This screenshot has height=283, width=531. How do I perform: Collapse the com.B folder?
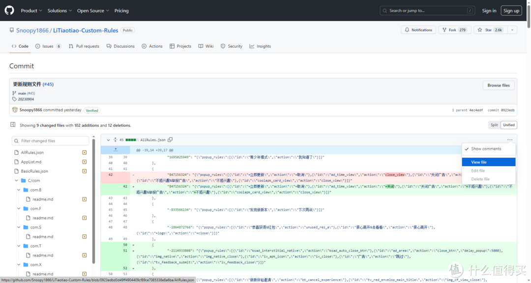[19, 190]
